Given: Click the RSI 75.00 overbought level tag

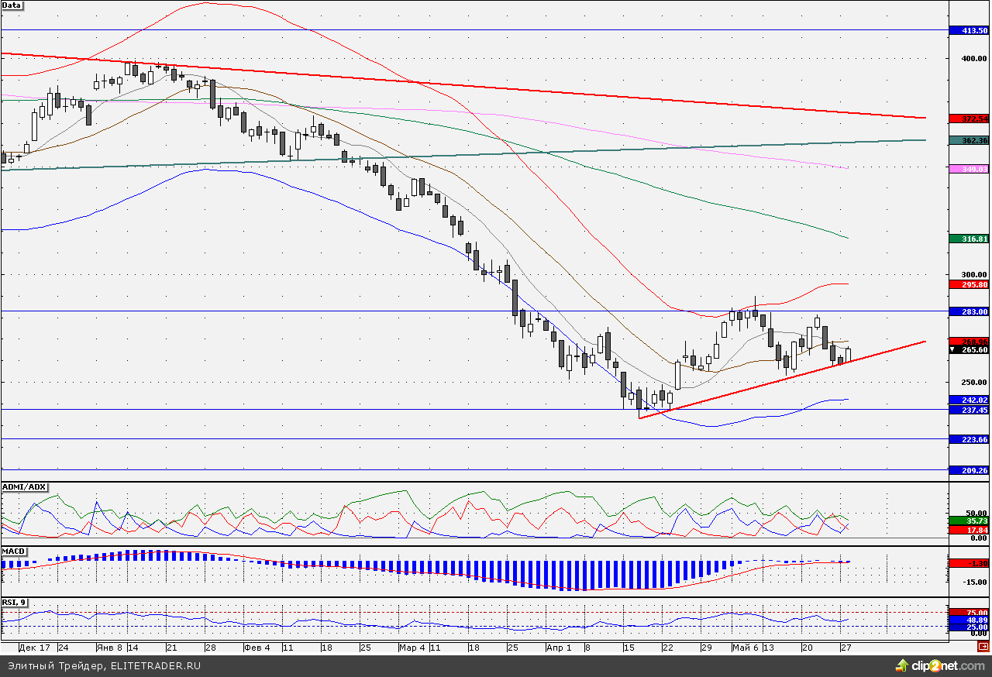Looking at the screenshot, I should click(x=969, y=613).
